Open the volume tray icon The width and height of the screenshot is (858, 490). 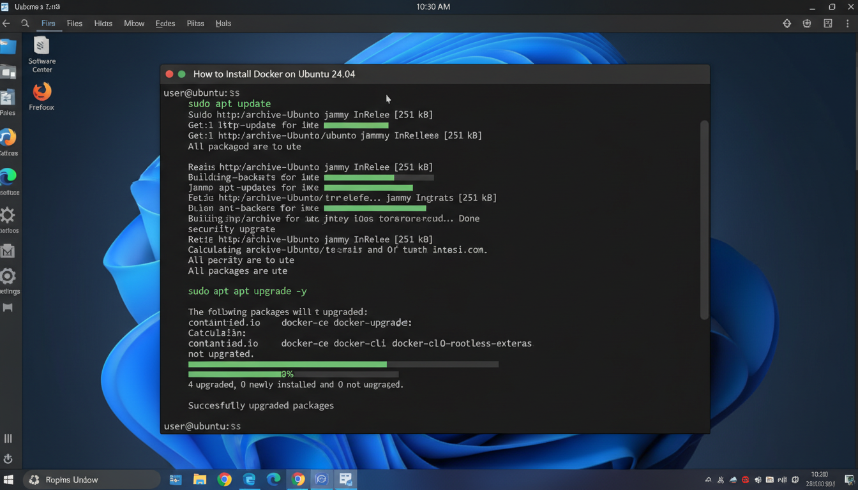[x=758, y=480]
